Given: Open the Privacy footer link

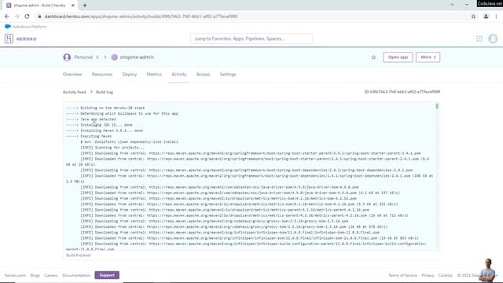Looking at the screenshot, I should coord(428,275).
